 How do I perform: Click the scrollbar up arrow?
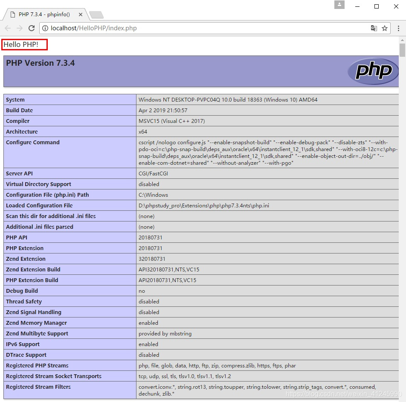point(402,40)
